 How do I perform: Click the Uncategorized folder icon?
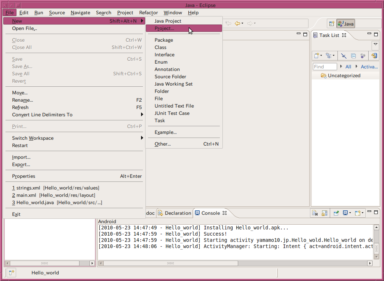point(324,76)
